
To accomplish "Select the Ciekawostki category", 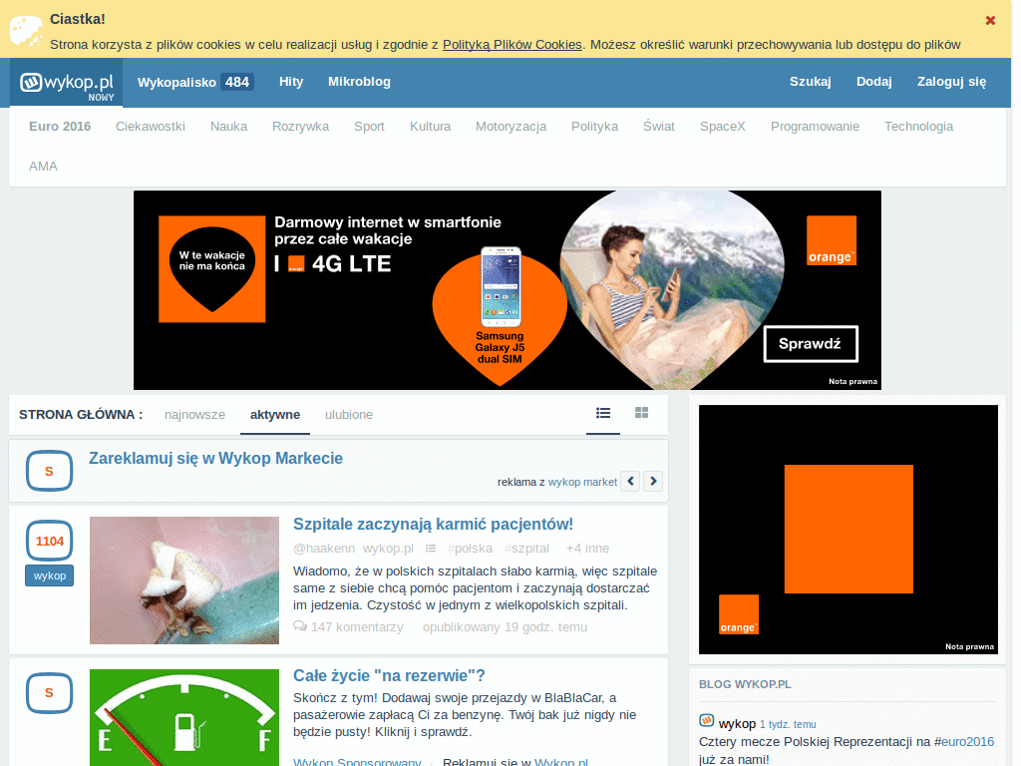I will 151,127.
